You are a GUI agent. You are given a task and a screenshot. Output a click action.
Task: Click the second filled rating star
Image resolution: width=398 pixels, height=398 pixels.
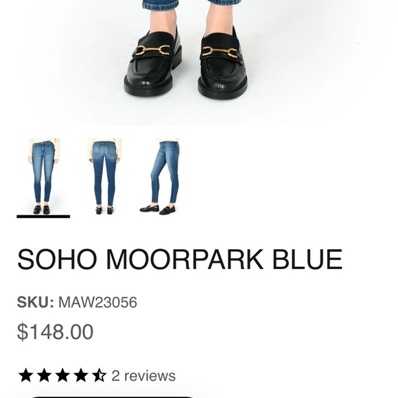click(44, 375)
